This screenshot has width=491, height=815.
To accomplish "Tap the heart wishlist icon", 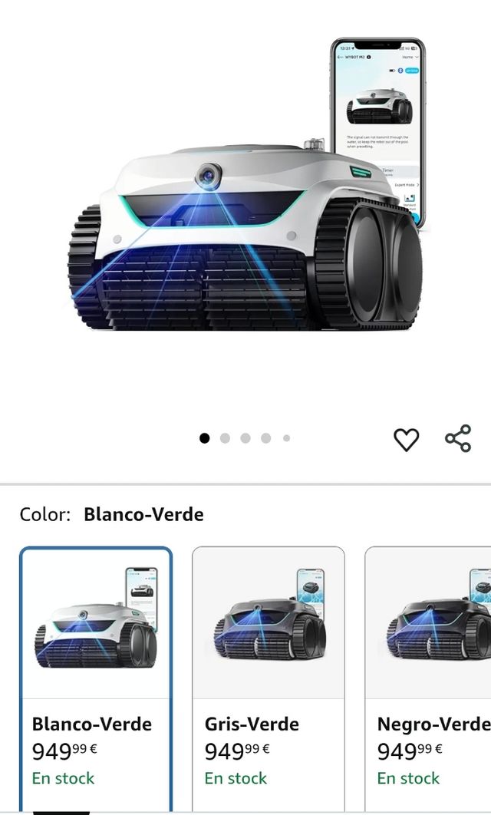I will (x=406, y=439).
